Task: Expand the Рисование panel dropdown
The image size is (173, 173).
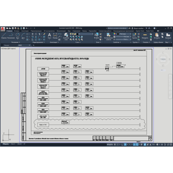Action: coord(16,42)
